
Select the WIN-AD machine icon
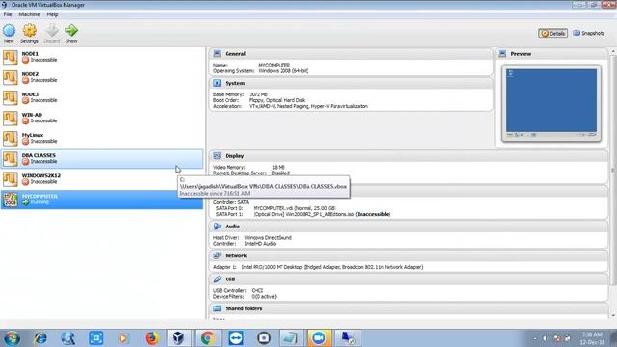pyautogui.click(x=11, y=118)
